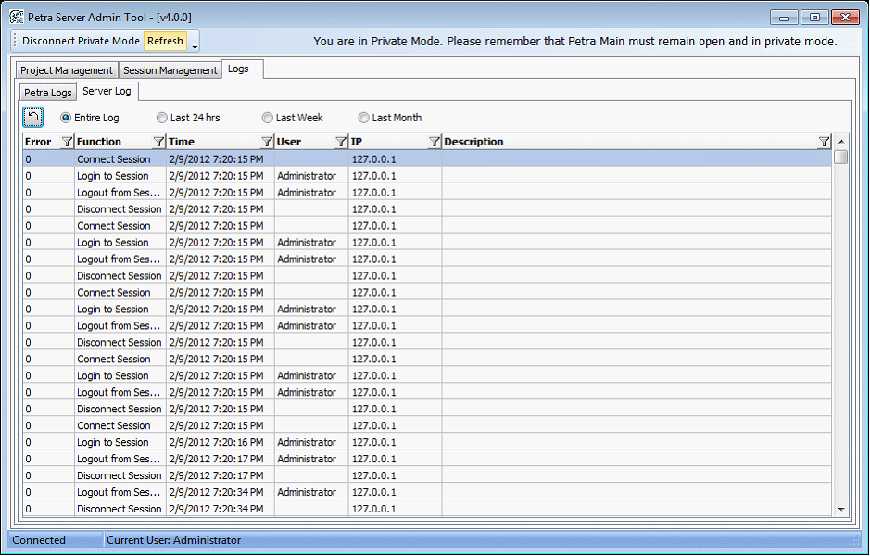Select the Logout row at 7:20:17 PM
Image resolution: width=870 pixels, height=556 pixels.
click(427, 459)
